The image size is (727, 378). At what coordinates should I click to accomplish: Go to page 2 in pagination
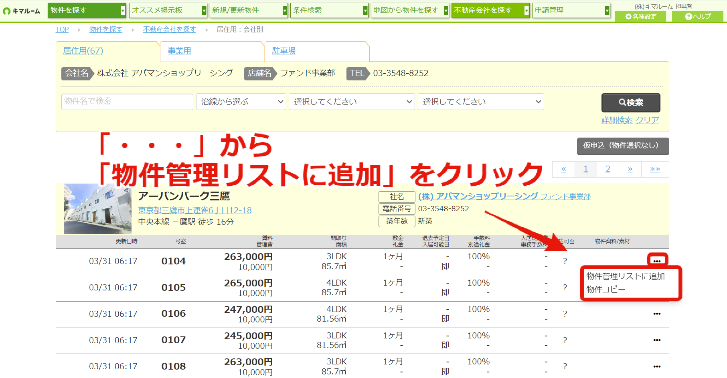pyautogui.click(x=608, y=169)
